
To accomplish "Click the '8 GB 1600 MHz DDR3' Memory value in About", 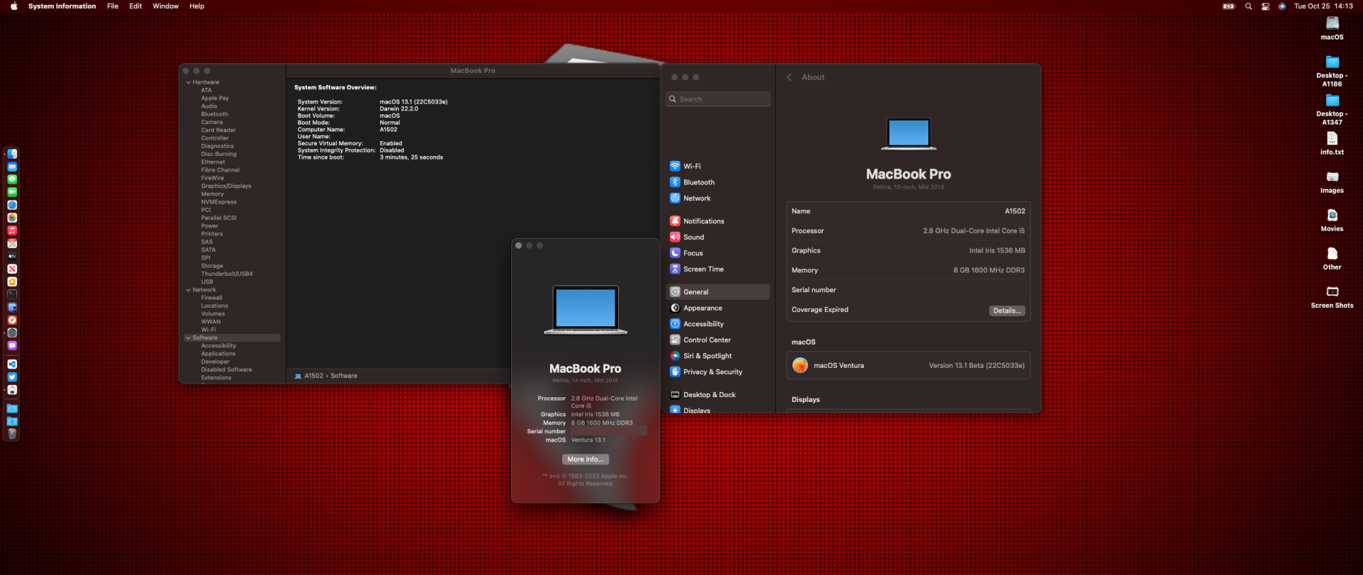I will tap(989, 270).
